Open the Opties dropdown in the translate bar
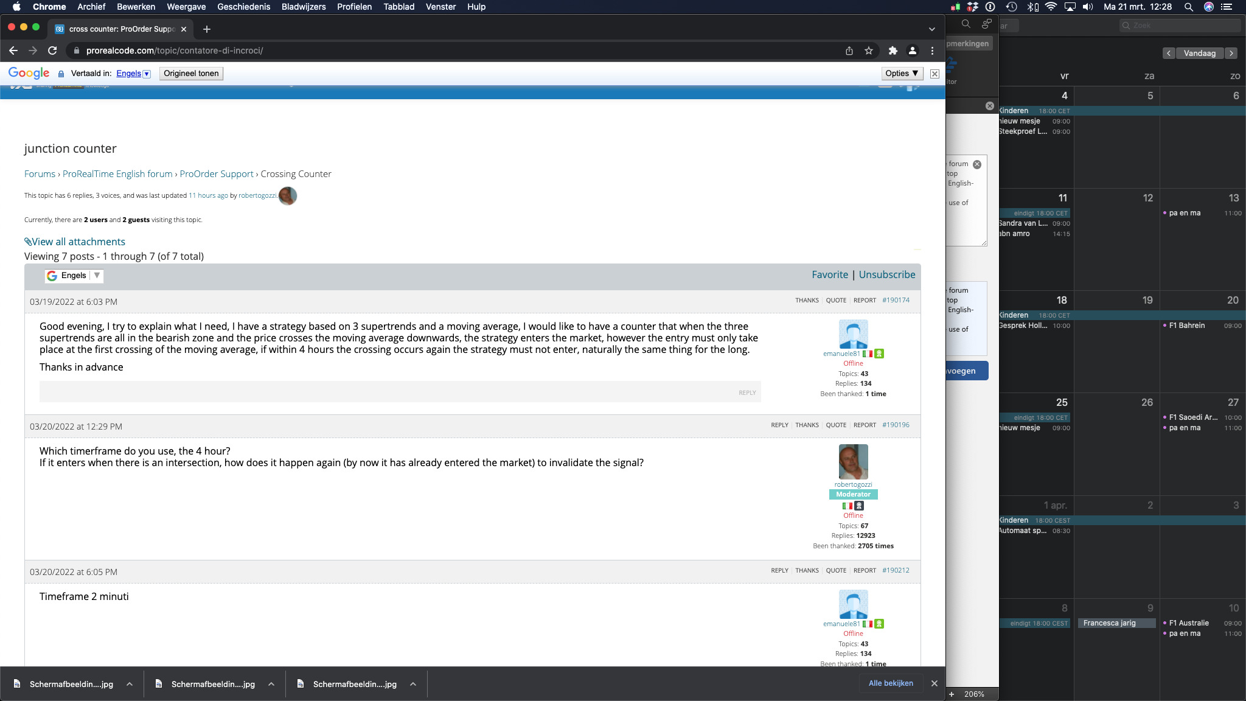Image resolution: width=1246 pixels, height=701 pixels. coord(902,74)
